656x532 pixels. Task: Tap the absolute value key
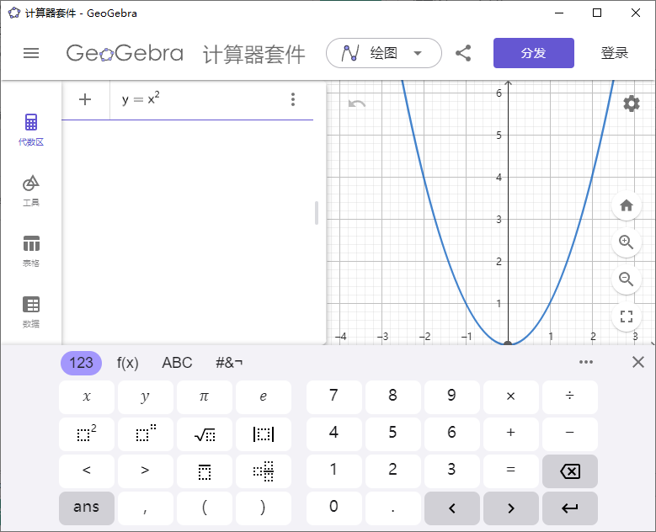click(x=264, y=434)
